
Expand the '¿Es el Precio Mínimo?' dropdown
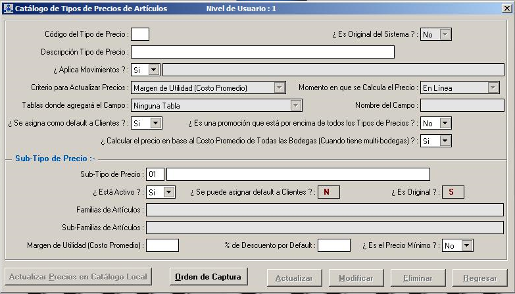click(467, 245)
